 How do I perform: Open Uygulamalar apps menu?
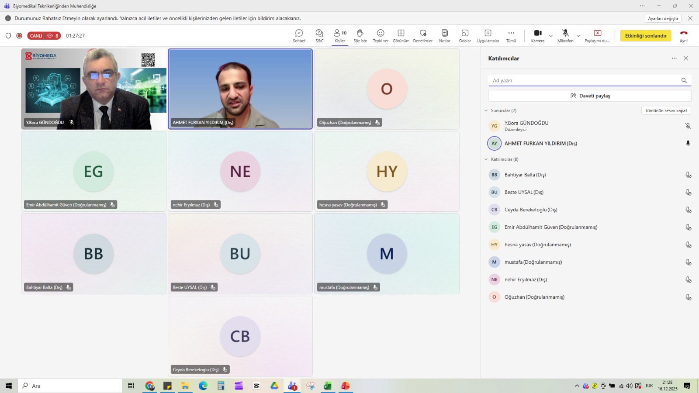coord(488,36)
